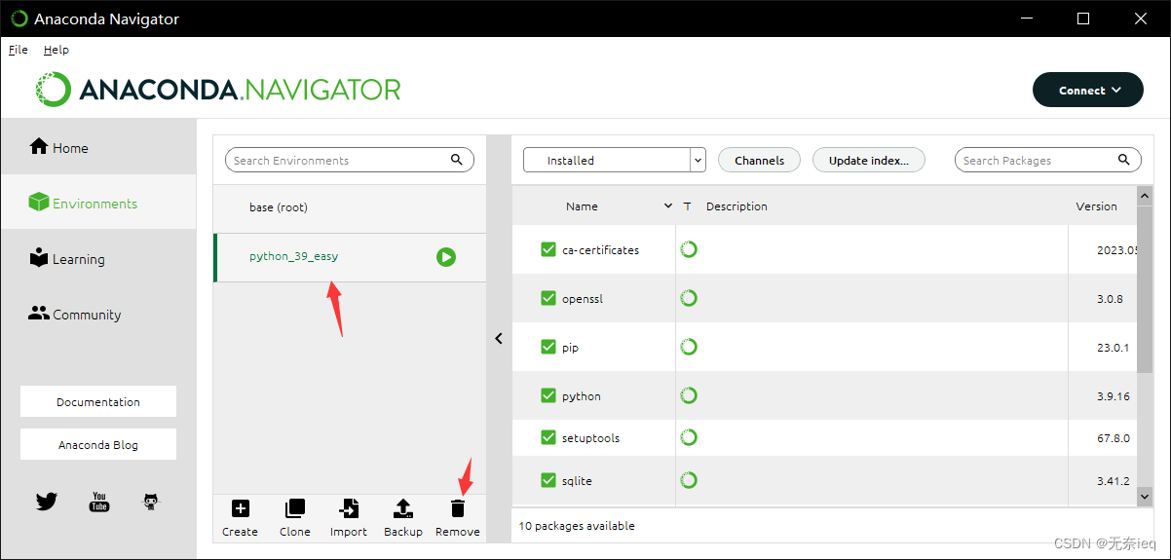Click the sqlite version 3.41.2 cell
1171x560 pixels.
point(1114,480)
